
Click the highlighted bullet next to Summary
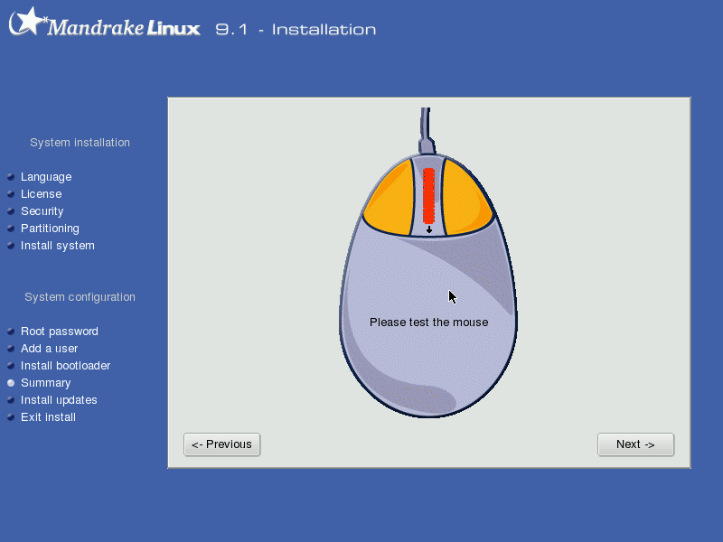11,383
